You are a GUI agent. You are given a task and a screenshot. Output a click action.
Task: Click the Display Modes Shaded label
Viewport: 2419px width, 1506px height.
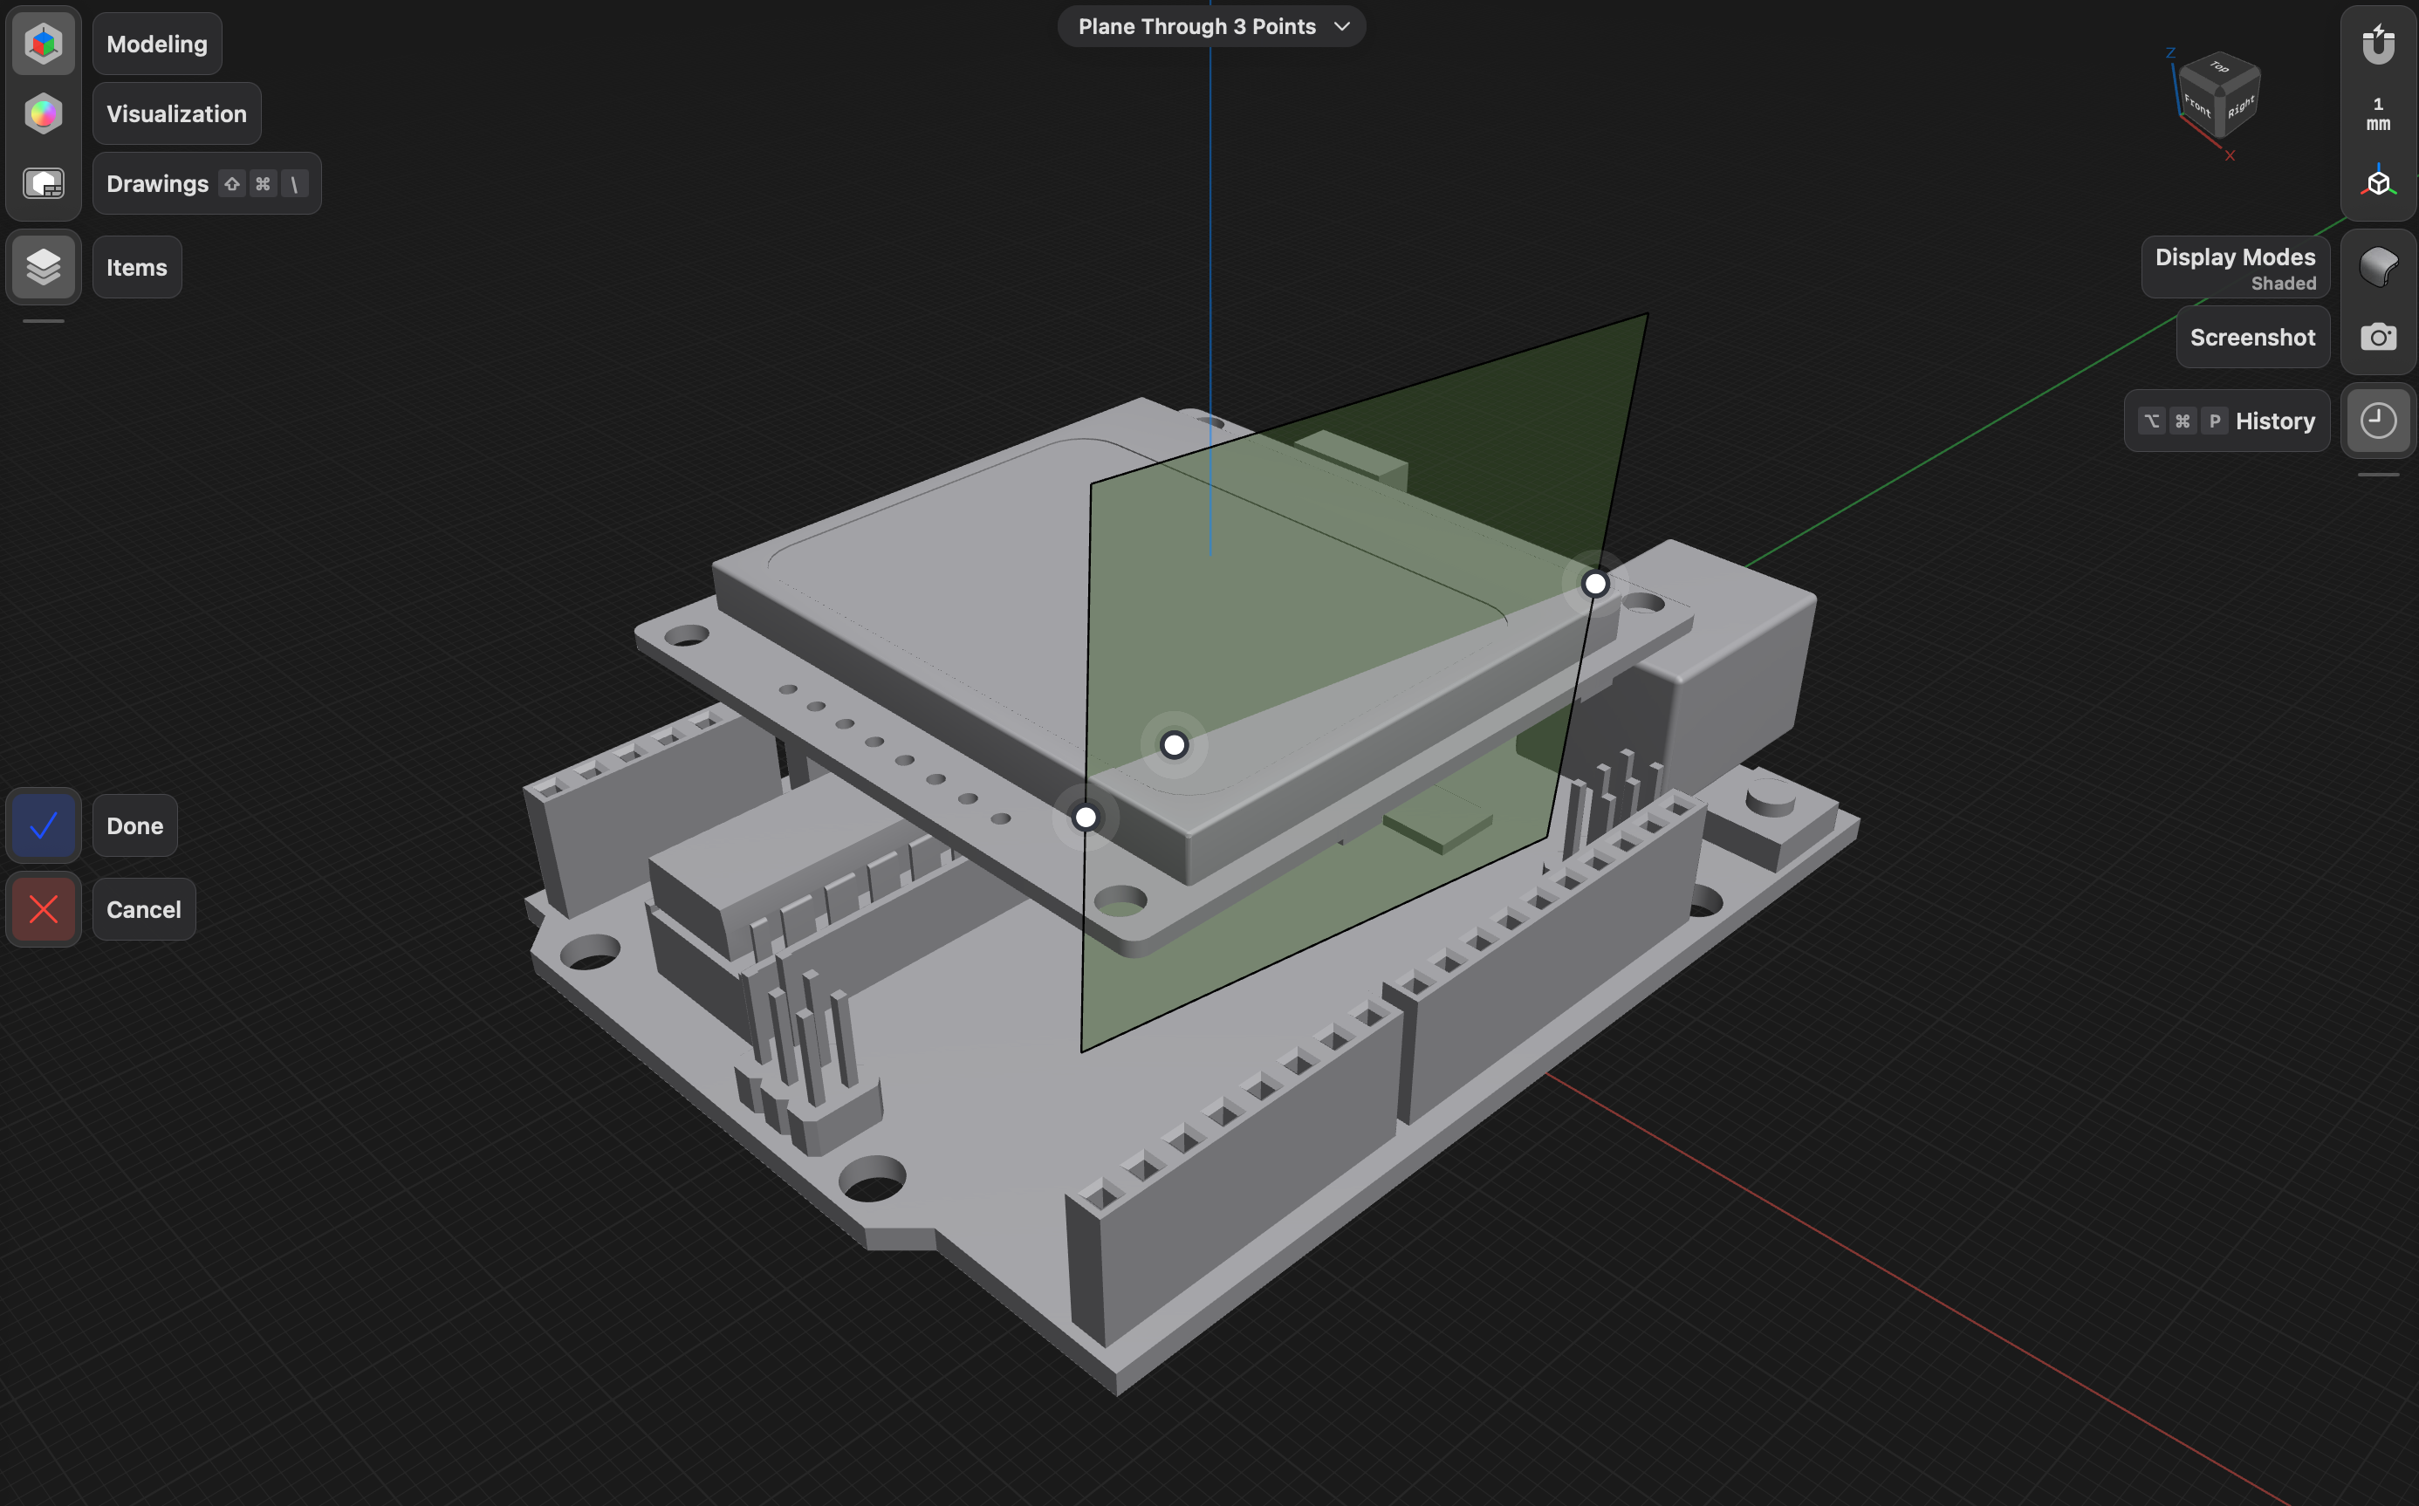2235,268
